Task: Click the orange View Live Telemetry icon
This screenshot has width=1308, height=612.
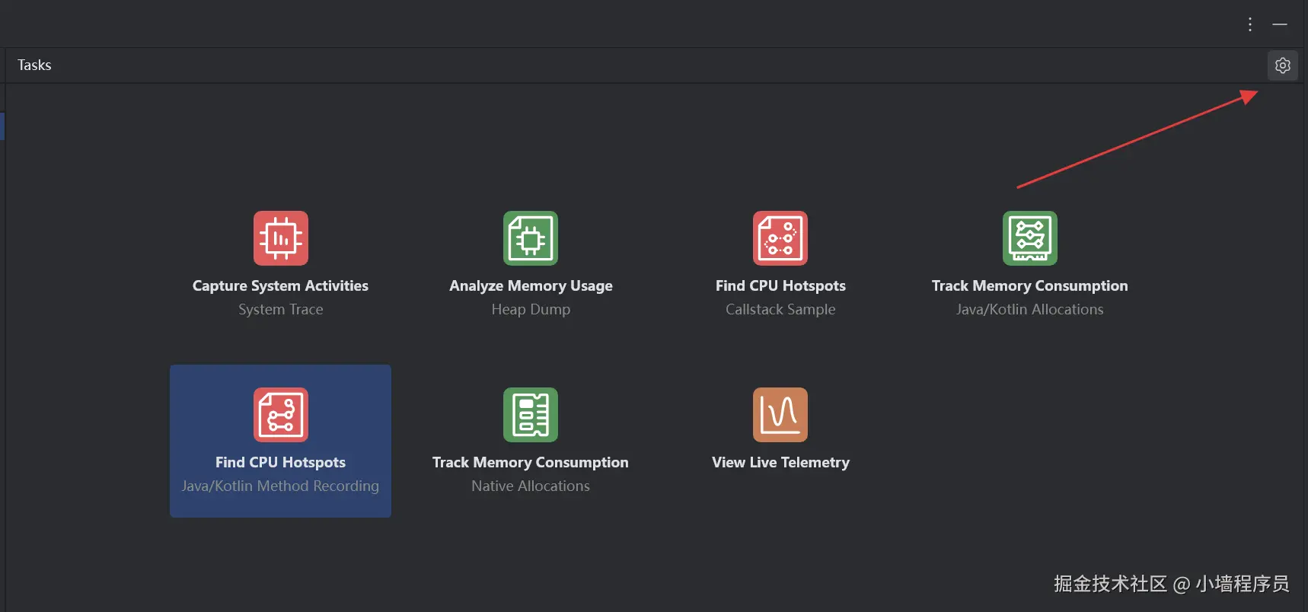Action: 780,415
